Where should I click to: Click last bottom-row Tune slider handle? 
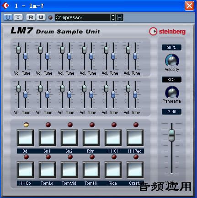(135, 94)
